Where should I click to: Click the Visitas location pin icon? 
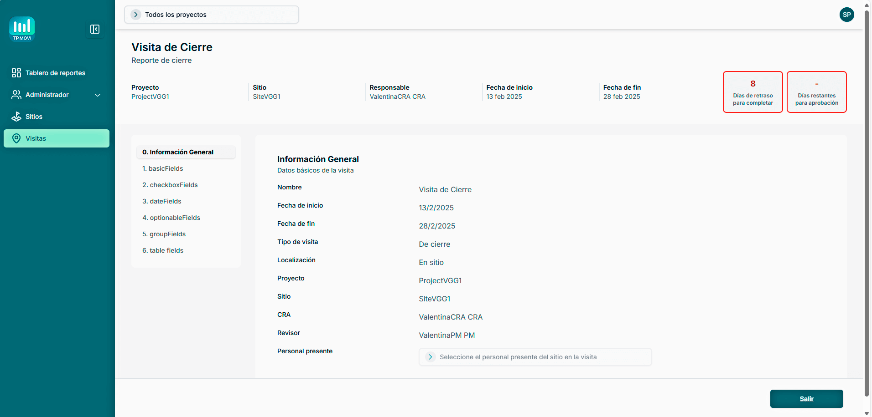click(x=16, y=138)
